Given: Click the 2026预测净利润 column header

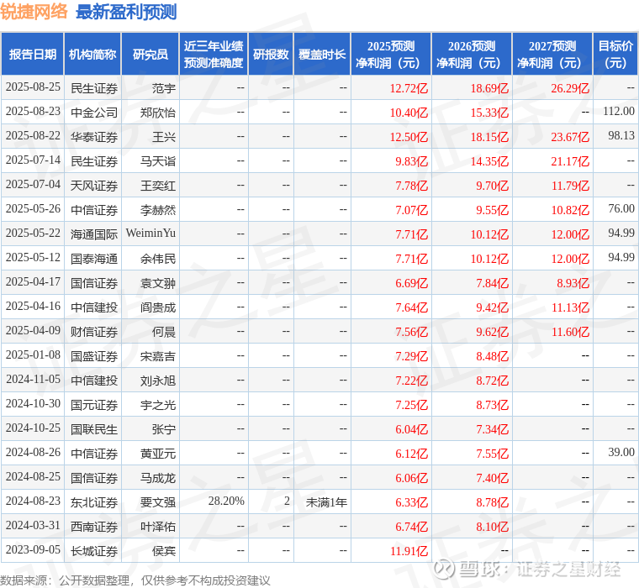Looking at the screenshot, I should [472, 54].
